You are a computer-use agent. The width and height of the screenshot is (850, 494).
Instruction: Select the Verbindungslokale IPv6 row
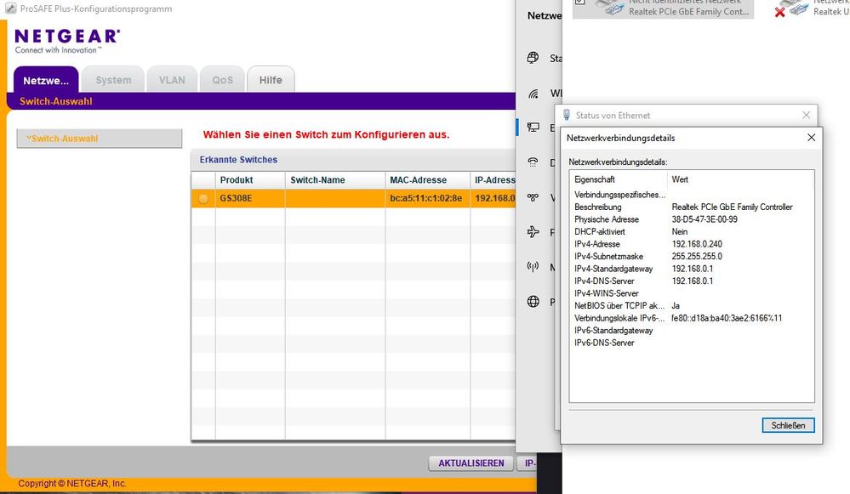691,319
